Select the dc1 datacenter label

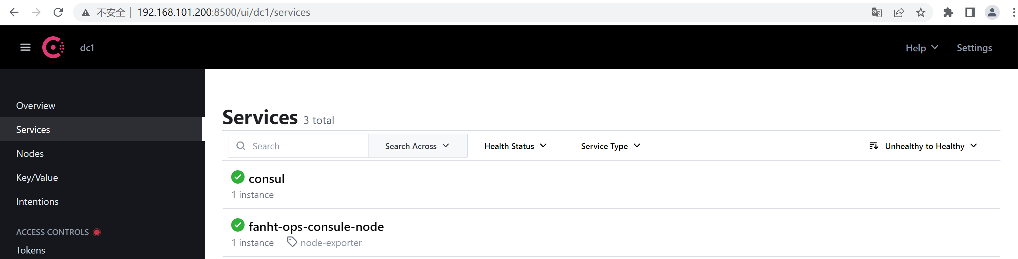click(x=87, y=48)
